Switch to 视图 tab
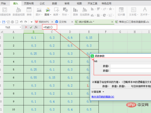 [x=79, y=4]
